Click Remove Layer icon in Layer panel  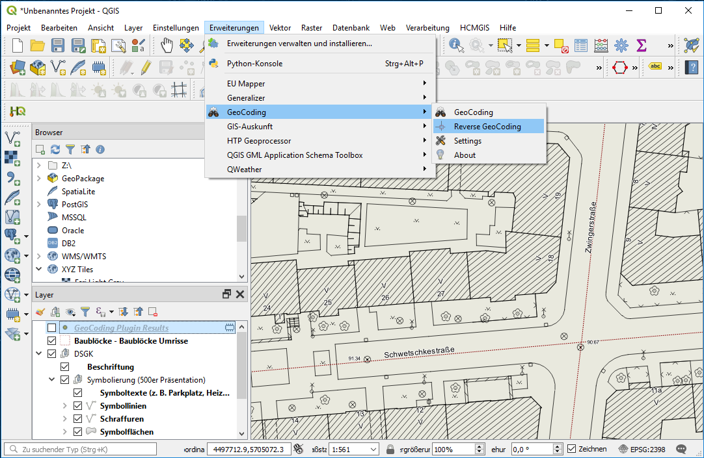tap(153, 311)
